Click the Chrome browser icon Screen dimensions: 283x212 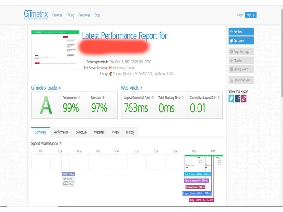click(111, 74)
